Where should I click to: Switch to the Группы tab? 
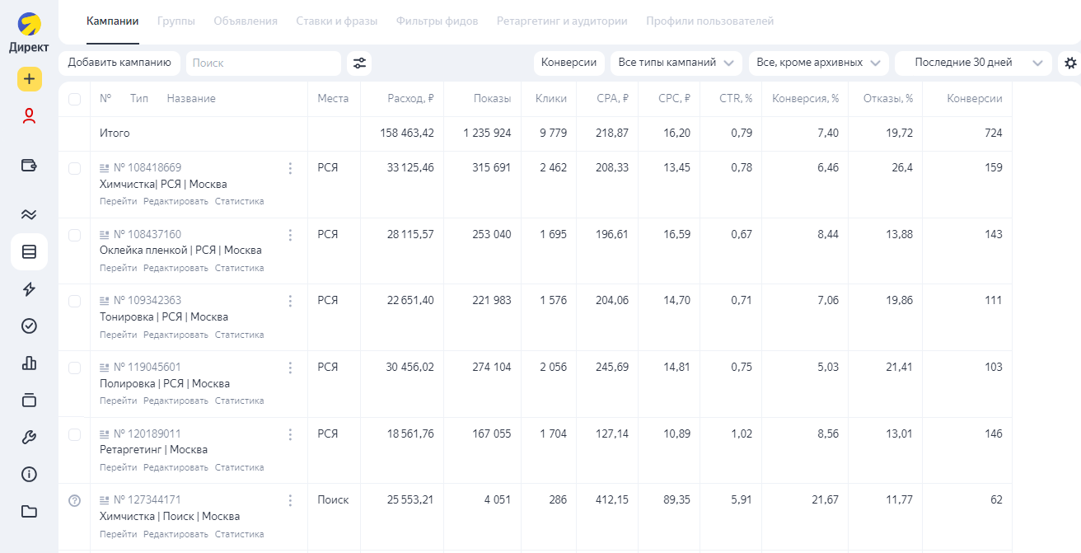[x=175, y=21]
